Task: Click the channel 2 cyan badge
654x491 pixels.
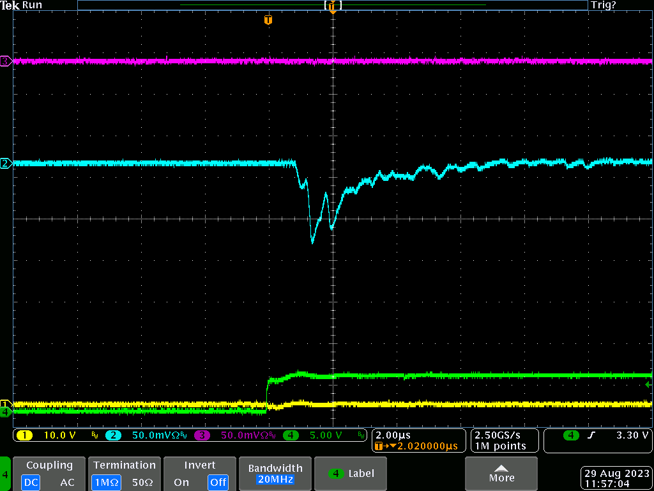Action: (113, 435)
